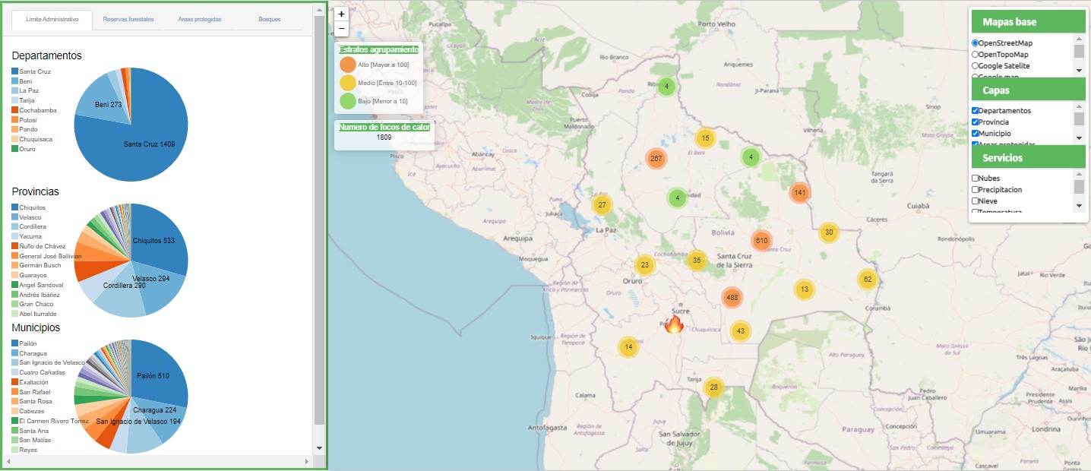Click the yellow 28 cluster near Tarija
1091x471 pixels.
click(x=713, y=387)
